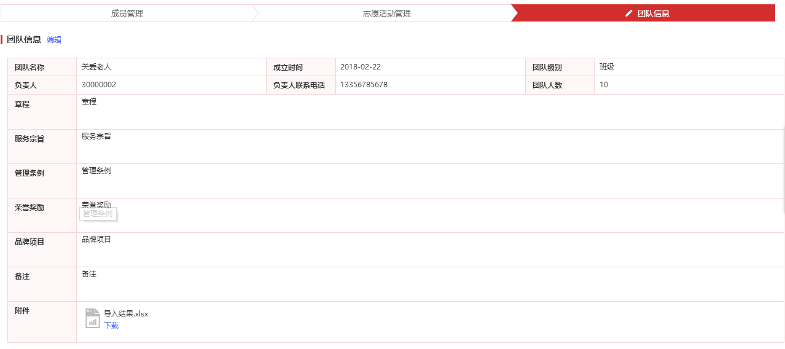Image resolution: width=785 pixels, height=349 pixels.
Task: Click the 备注 content text
Action: coord(89,274)
